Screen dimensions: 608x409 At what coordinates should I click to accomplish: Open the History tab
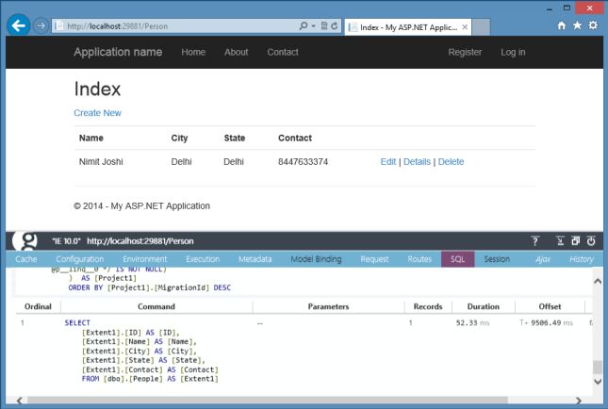tap(582, 259)
